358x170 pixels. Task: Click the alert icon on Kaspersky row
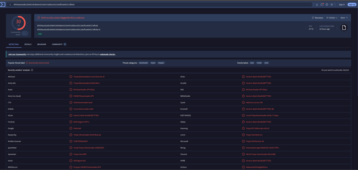click(71, 135)
